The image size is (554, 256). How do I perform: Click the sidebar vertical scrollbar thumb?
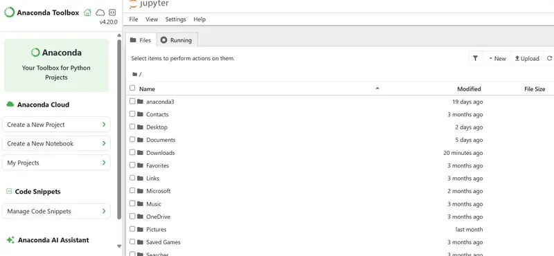(119, 129)
